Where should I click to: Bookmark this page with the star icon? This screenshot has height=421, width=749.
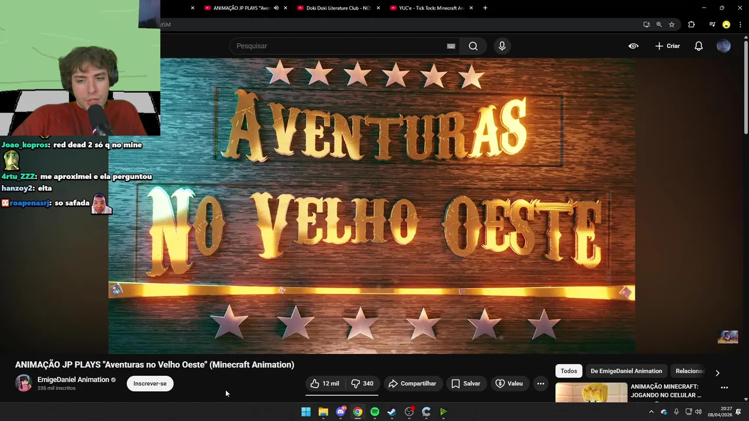click(672, 25)
